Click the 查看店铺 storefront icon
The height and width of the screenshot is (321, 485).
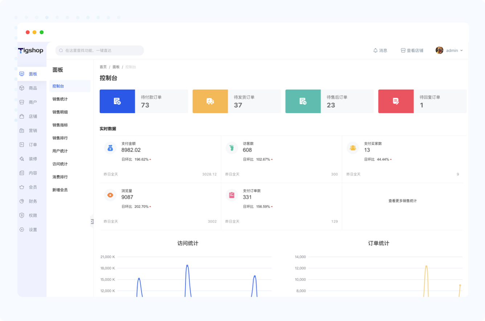403,50
